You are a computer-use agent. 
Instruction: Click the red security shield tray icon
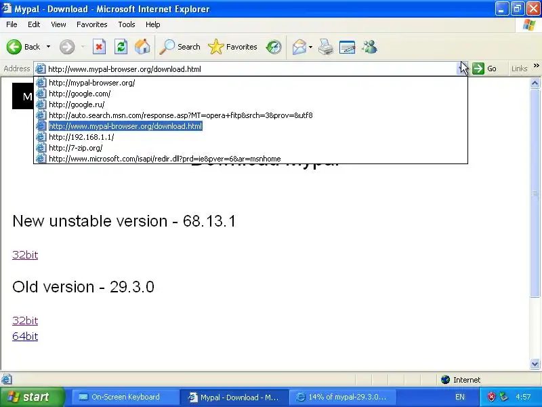click(x=491, y=397)
